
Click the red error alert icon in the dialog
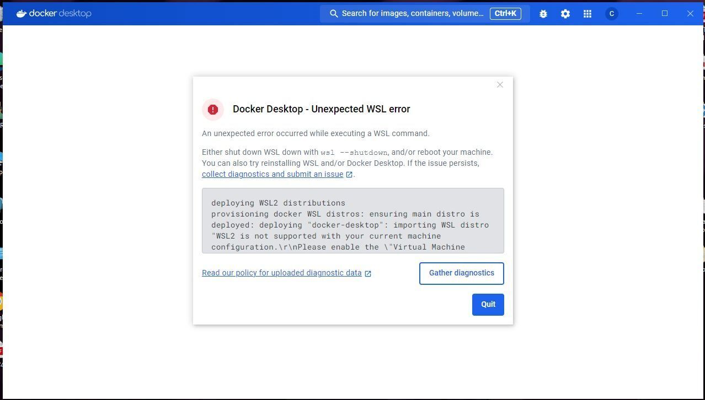click(212, 109)
